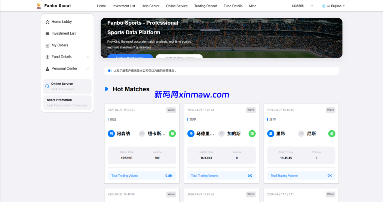
Task: Click the 英超 league label
Action: click(113, 119)
